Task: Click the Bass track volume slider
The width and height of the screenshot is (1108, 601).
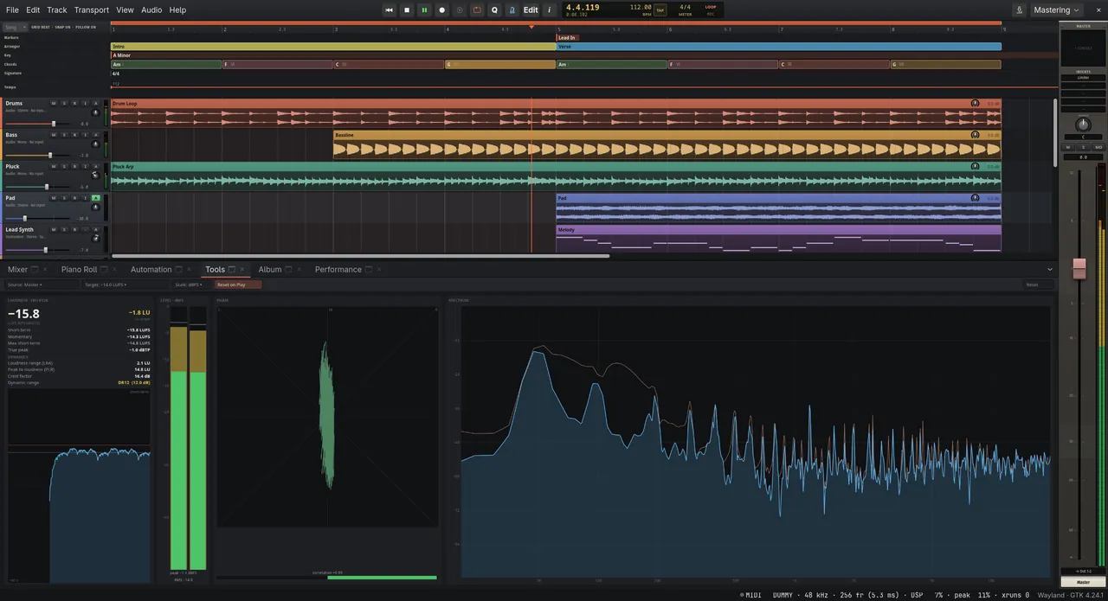Action: pos(38,156)
